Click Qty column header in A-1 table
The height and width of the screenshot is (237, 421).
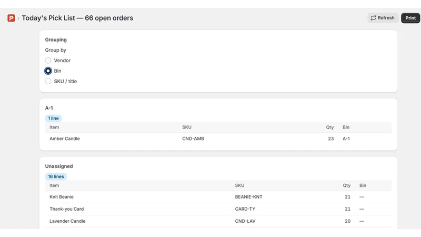point(330,127)
